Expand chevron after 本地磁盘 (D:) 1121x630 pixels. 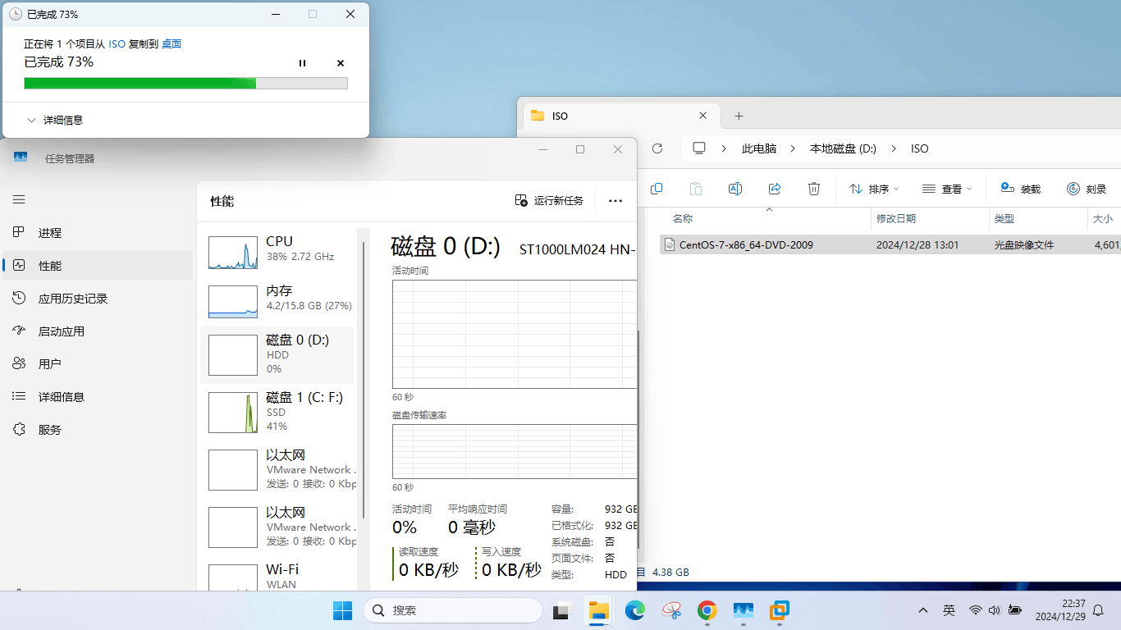click(895, 148)
